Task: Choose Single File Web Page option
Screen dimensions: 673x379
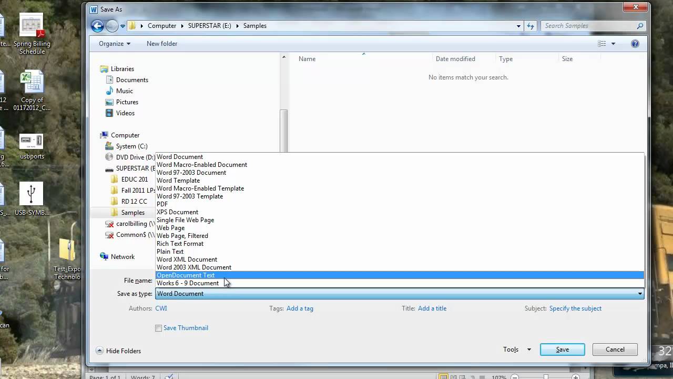Action: point(400,220)
